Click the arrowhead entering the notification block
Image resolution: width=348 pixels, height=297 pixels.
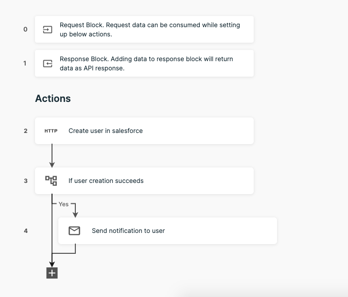[75, 214]
